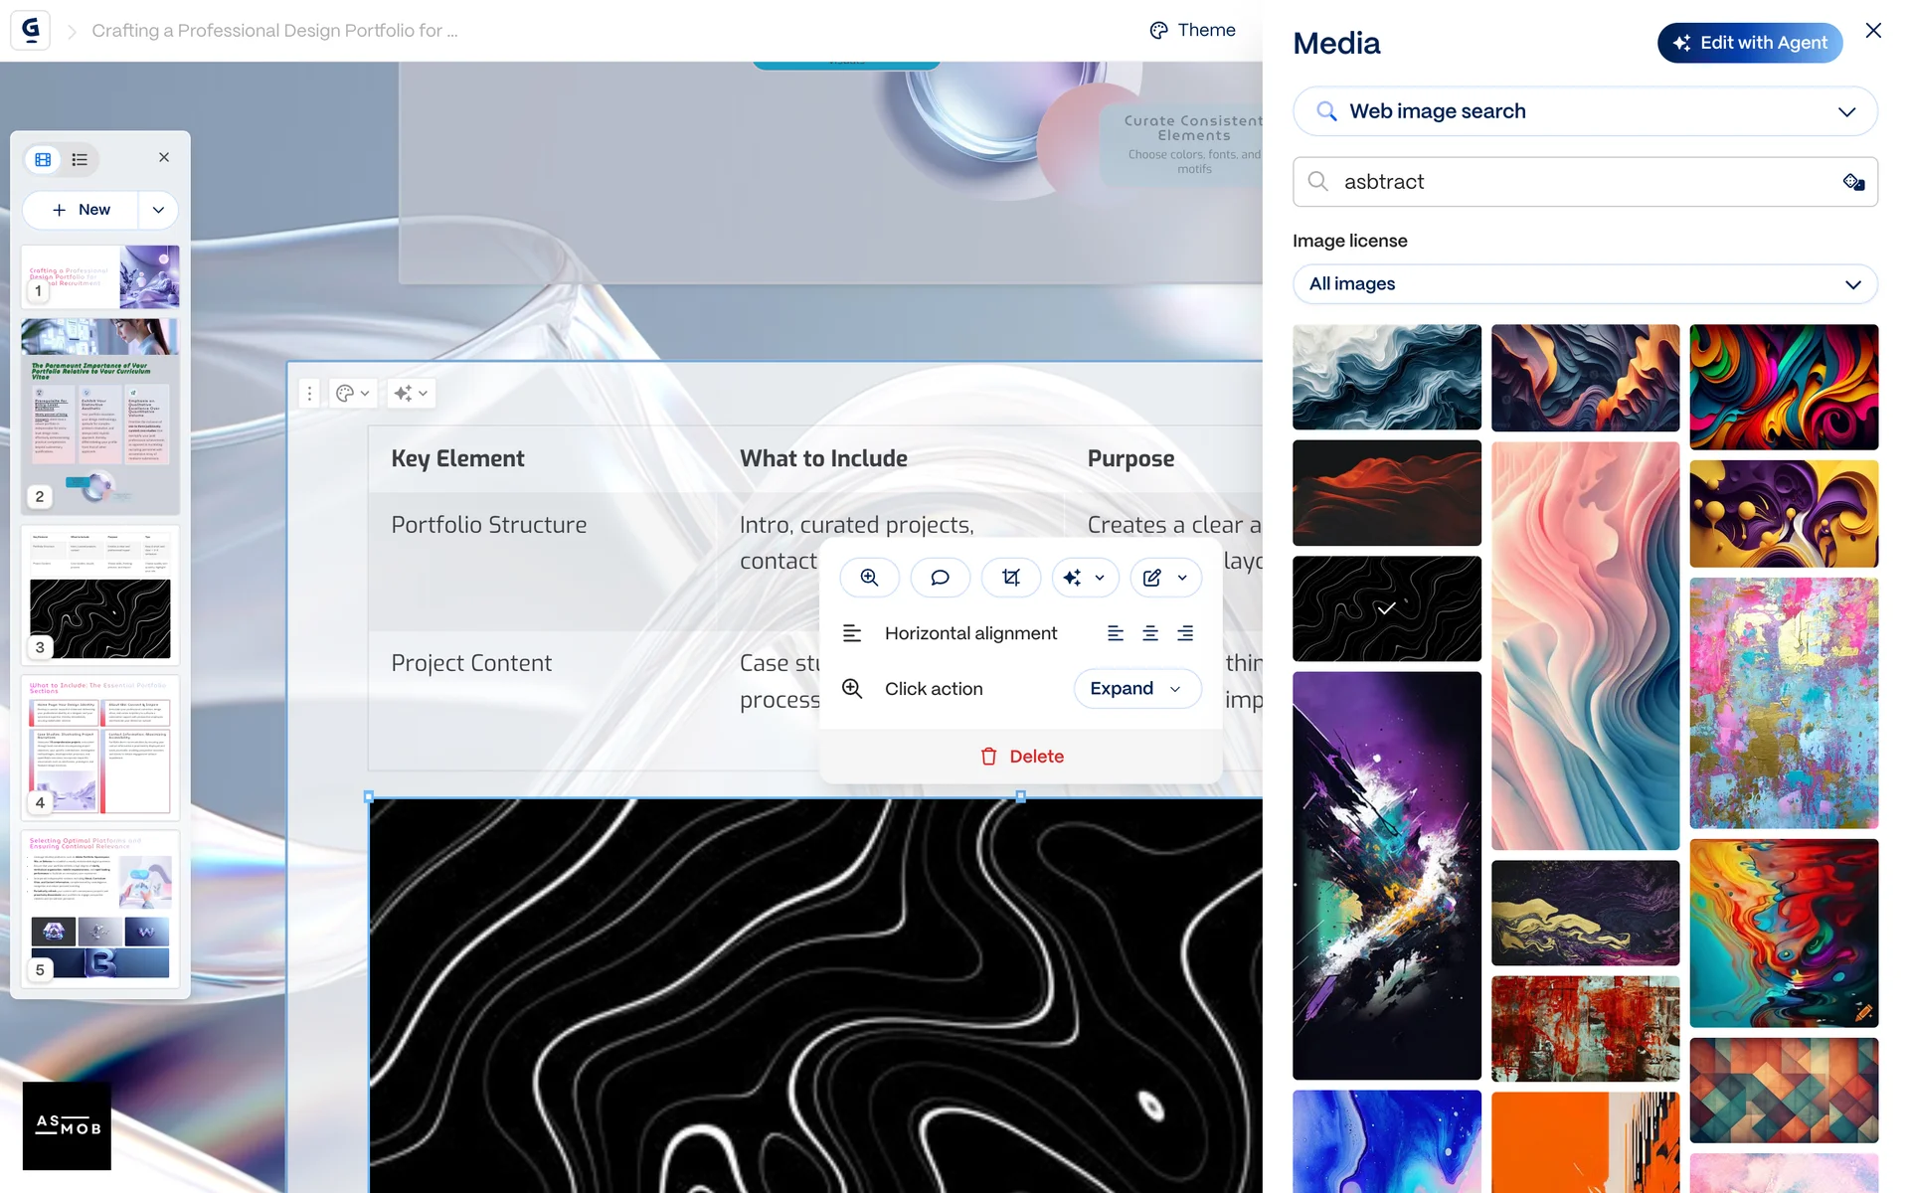Open the Theme menu

coord(1192,30)
